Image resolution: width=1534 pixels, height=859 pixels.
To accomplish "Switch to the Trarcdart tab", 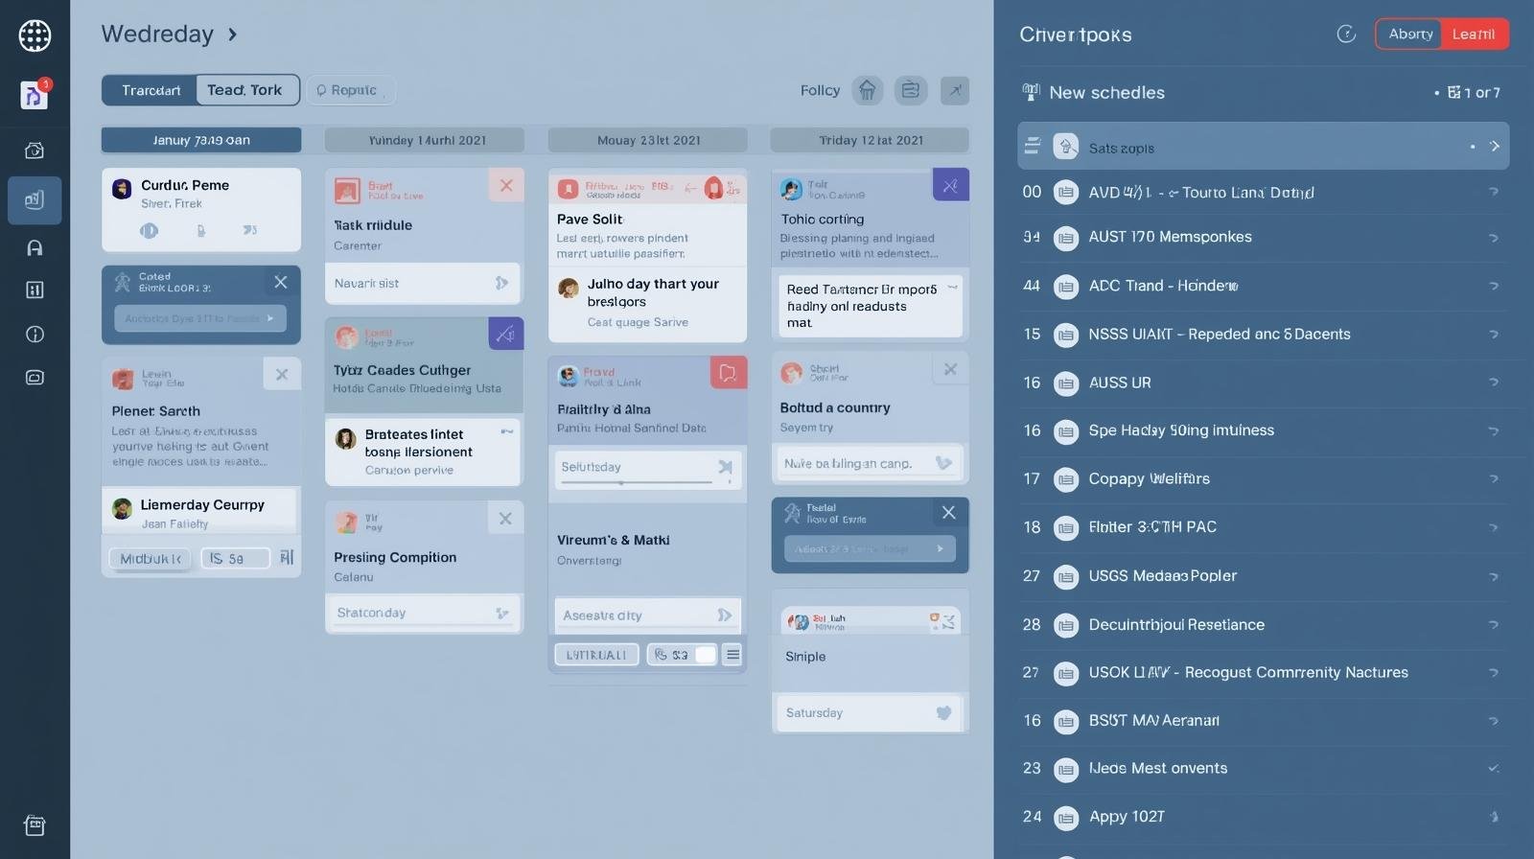I will coord(151,90).
